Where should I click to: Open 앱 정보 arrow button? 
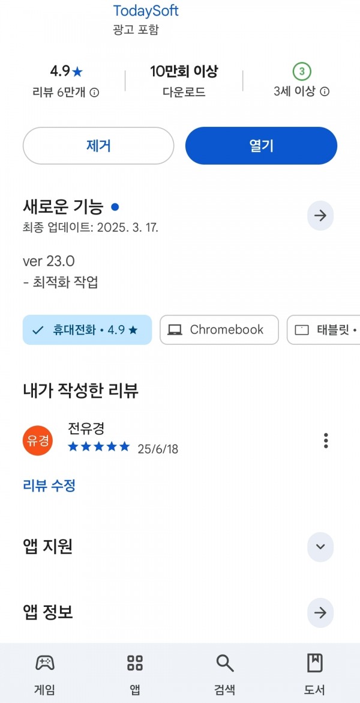pyautogui.click(x=320, y=612)
